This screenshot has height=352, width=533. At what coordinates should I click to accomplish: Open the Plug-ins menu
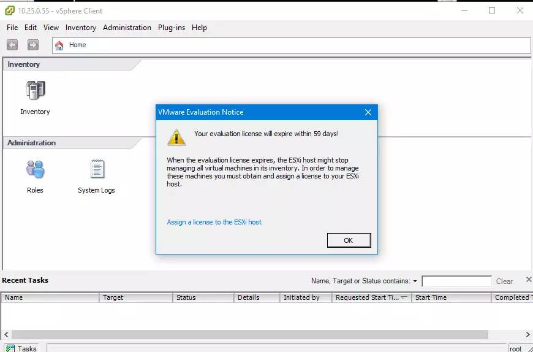[x=172, y=28]
